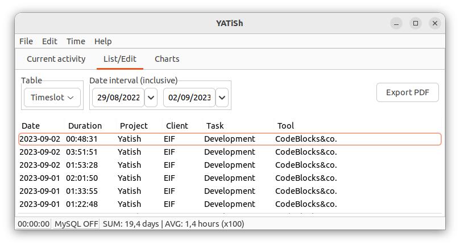Screen dimensions: 460x246
Task: Open the Timeslot table dropdown
Action: (x=52, y=97)
